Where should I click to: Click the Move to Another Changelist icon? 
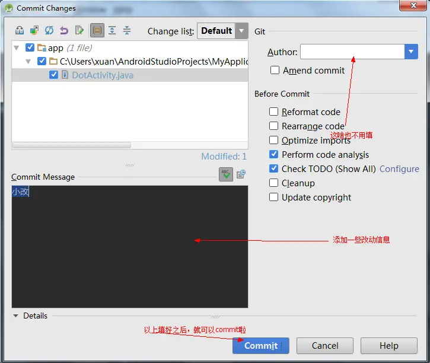(34, 30)
